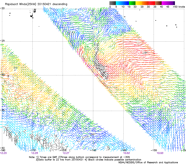Click the red 30-35 knots legend swatch
Image resolution: width=186 pixels, height=164 pixels.
pyautogui.click(x=152, y=3)
